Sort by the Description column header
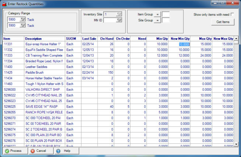The image size is (241, 157). 44,38
